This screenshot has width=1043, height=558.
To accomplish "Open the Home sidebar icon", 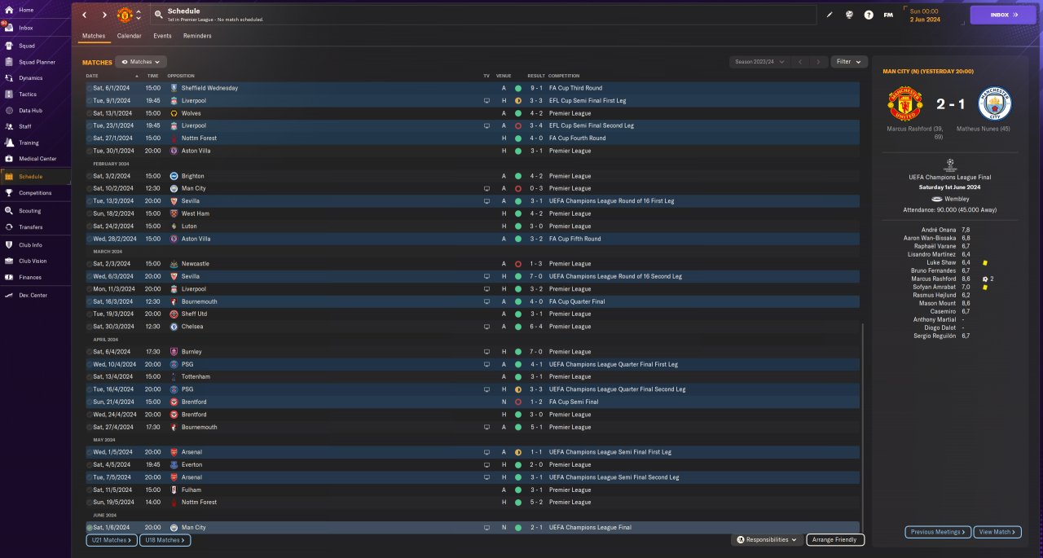I will [9, 10].
